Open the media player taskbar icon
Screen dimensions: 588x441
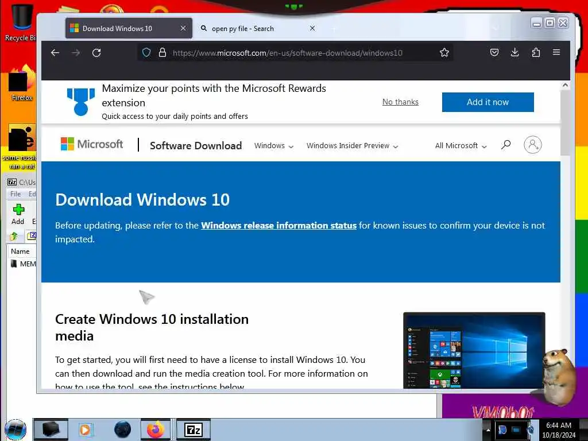(x=86, y=430)
